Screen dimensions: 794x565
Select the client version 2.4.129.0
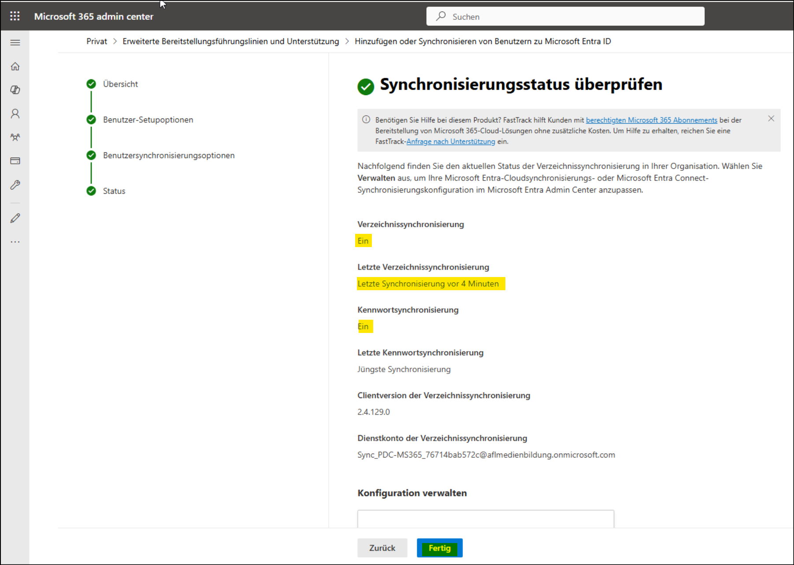(x=374, y=412)
